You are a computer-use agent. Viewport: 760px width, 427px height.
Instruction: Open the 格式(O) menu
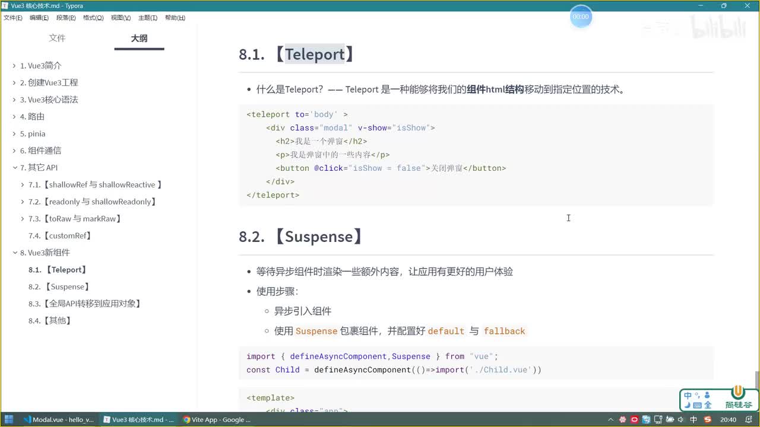click(93, 18)
